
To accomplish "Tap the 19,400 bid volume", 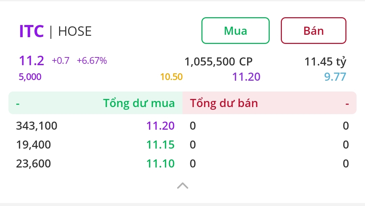I will pyautogui.click(x=33, y=145).
